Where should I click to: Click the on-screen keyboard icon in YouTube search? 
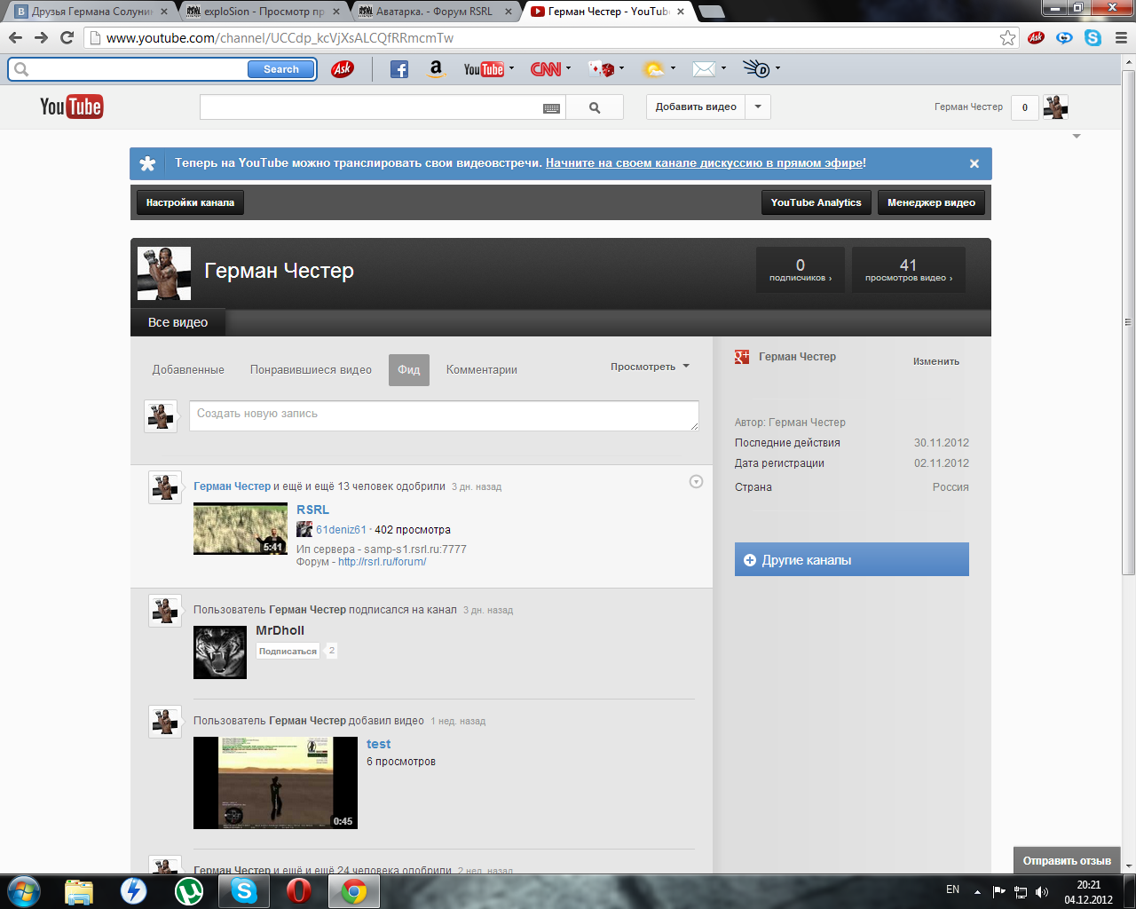[551, 107]
